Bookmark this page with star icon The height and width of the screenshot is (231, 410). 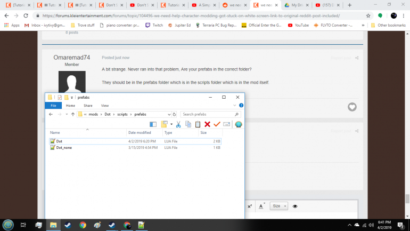[x=368, y=16]
